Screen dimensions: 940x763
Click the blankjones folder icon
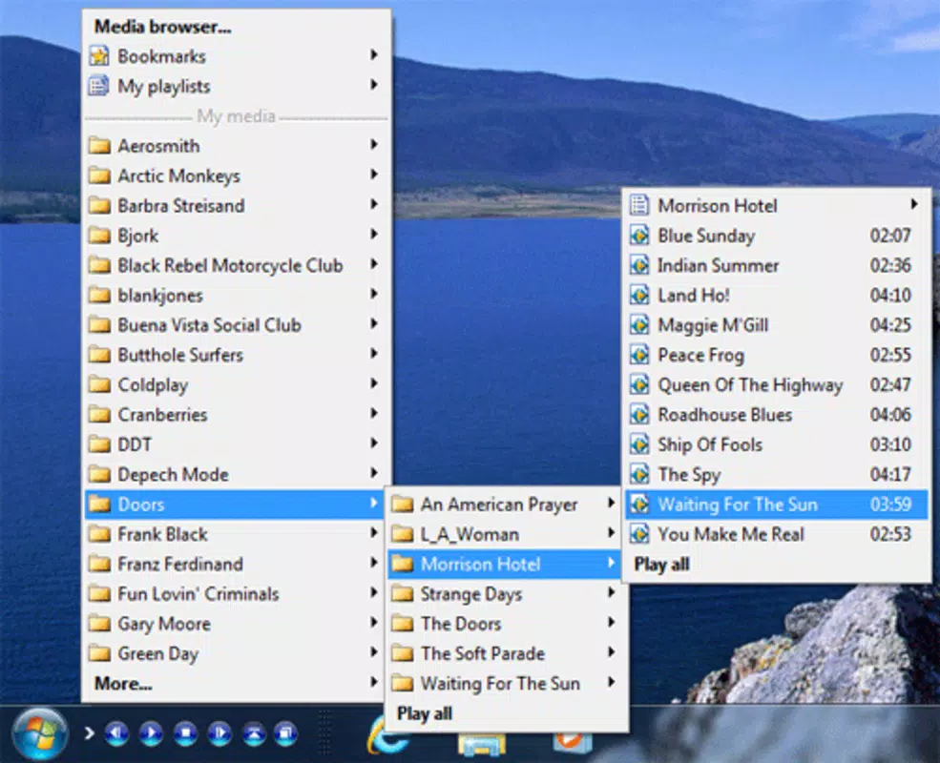[x=99, y=296]
